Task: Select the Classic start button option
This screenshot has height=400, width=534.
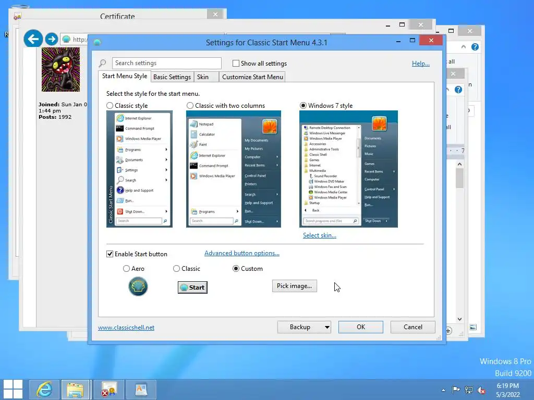Action: (176, 269)
